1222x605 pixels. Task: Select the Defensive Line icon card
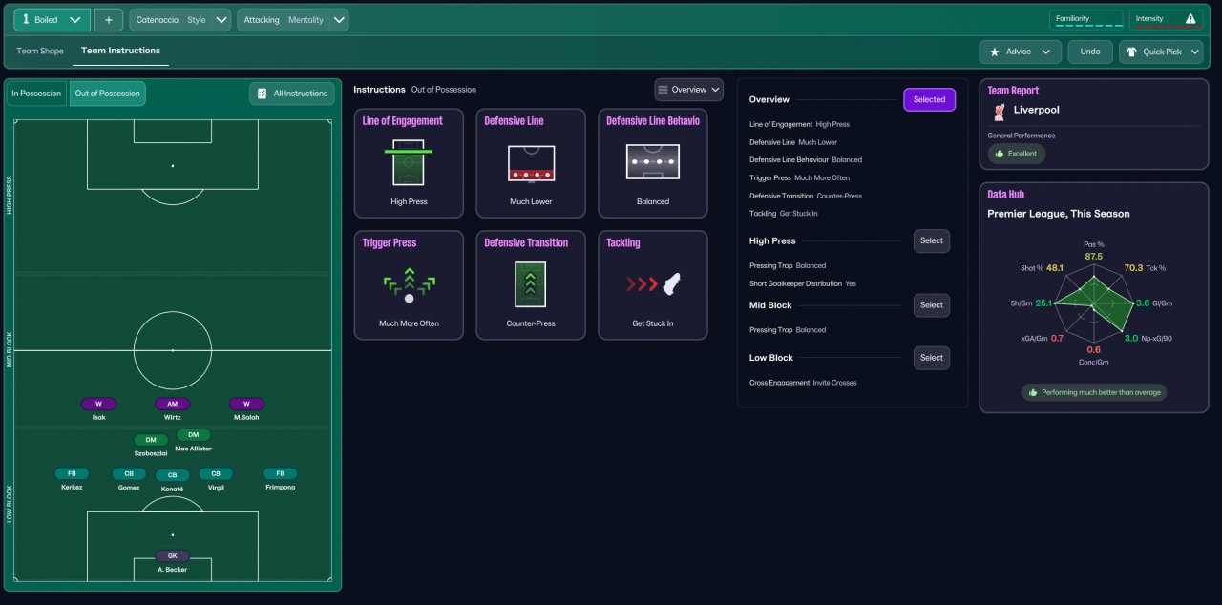tap(531, 163)
